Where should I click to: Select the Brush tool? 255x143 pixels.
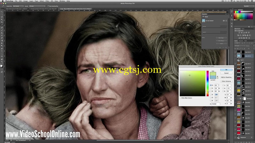pos(2,30)
